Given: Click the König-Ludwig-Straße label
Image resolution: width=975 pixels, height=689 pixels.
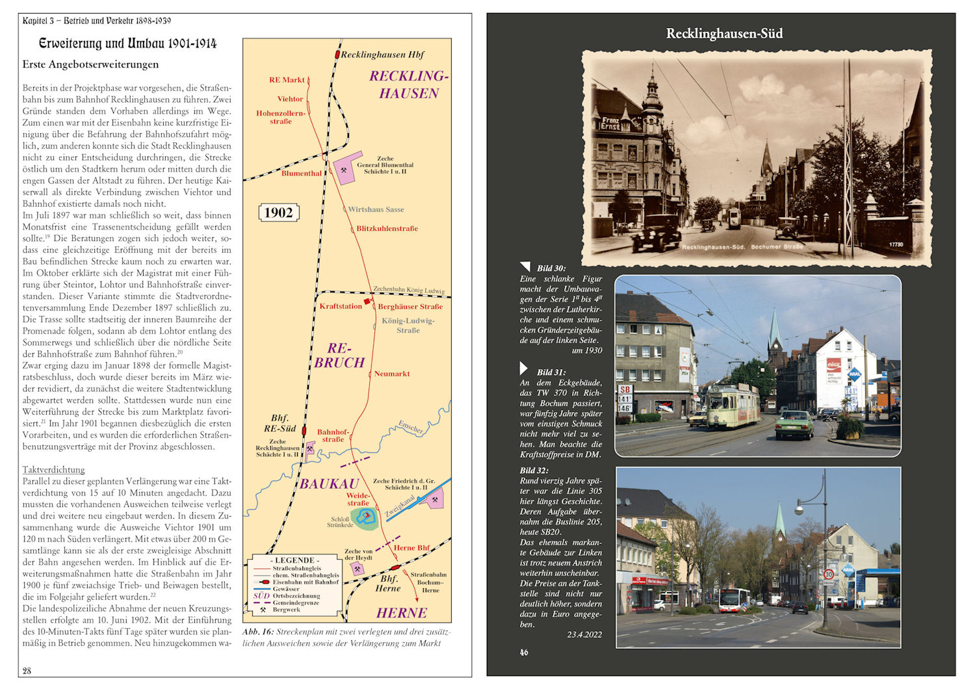Looking at the screenshot, I should pos(408,325).
